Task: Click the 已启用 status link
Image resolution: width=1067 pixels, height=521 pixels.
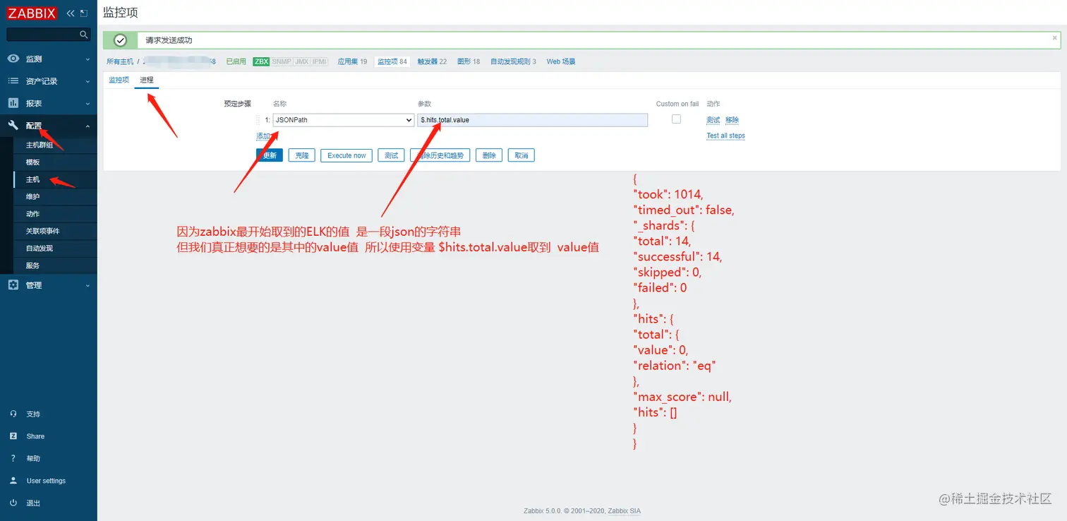Action: (236, 61)
